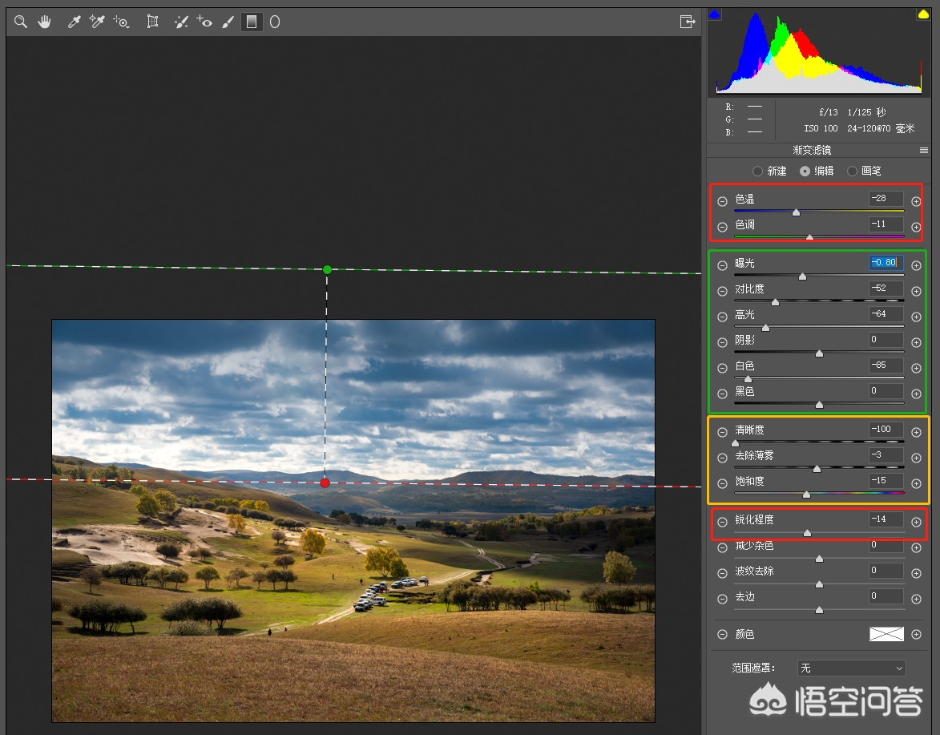Select the White Balance eyedropper tool
This screenshot has width=940, height=735.
tap(74, 22)
